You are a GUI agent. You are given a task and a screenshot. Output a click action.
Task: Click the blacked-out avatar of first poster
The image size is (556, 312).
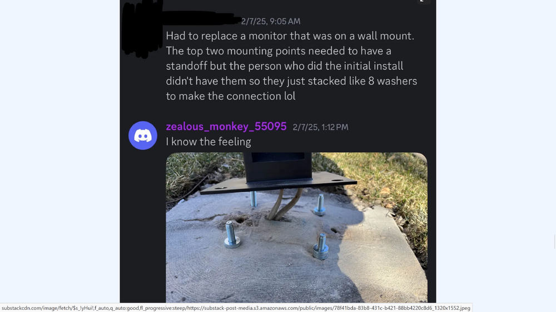pos(142,29)
